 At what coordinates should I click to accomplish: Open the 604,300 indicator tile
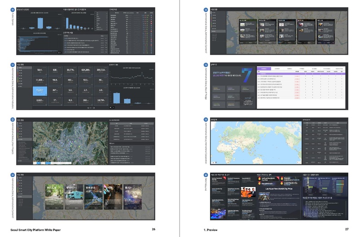[85, 71]
